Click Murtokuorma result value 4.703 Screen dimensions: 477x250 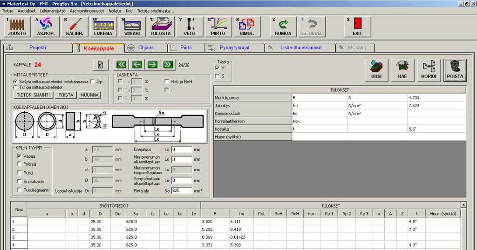pos(436,98)
